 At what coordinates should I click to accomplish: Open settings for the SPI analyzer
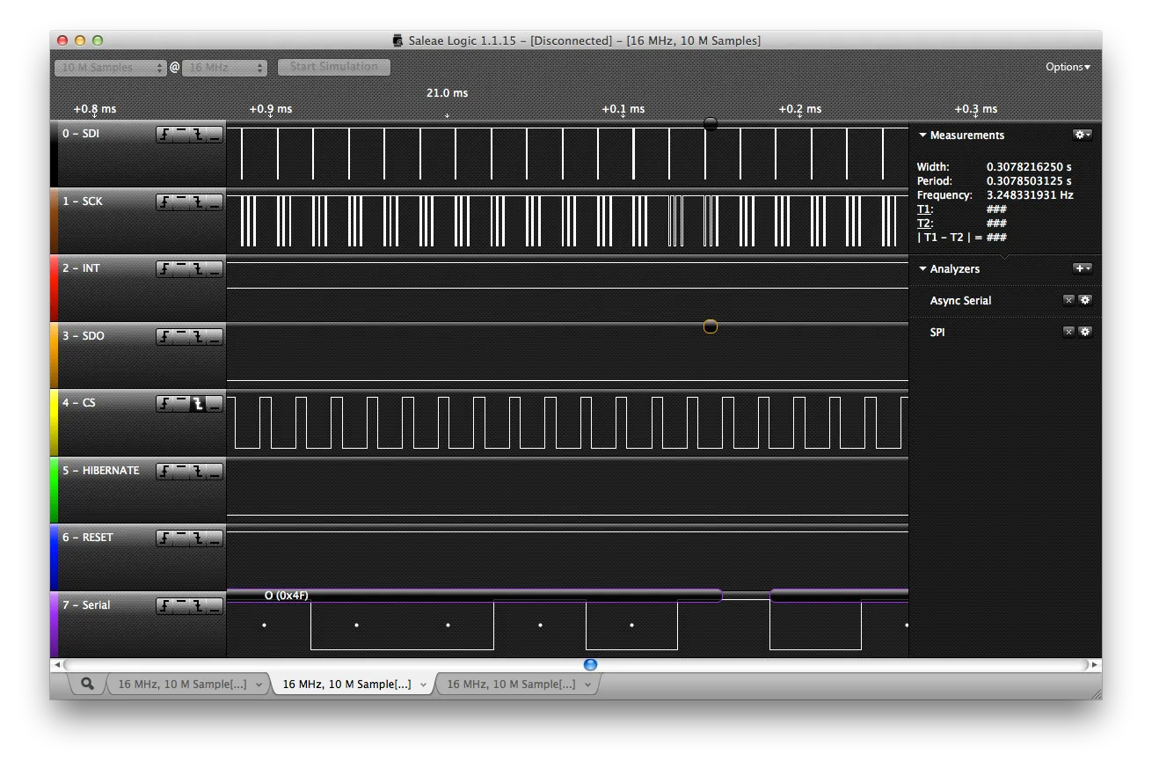(x=1085, y=332)
